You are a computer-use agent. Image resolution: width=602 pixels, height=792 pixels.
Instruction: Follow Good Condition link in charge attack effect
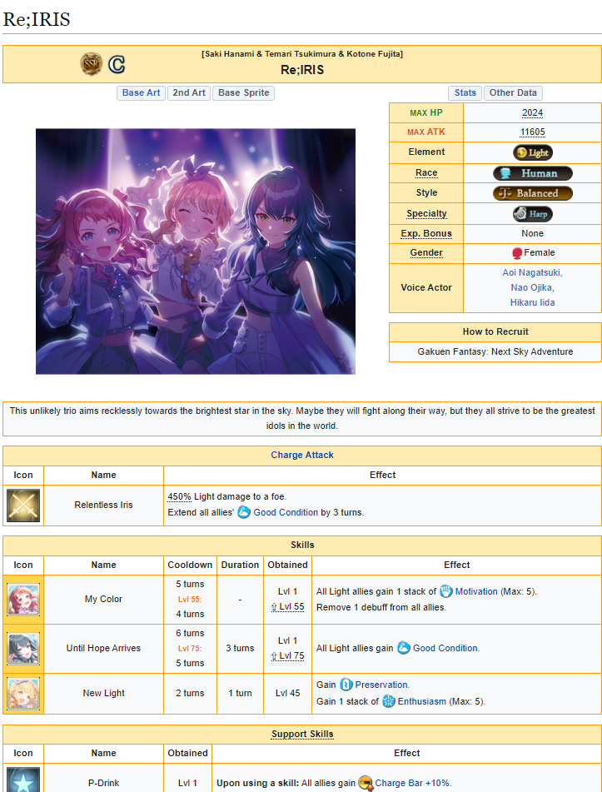click(x=286, y=512)
